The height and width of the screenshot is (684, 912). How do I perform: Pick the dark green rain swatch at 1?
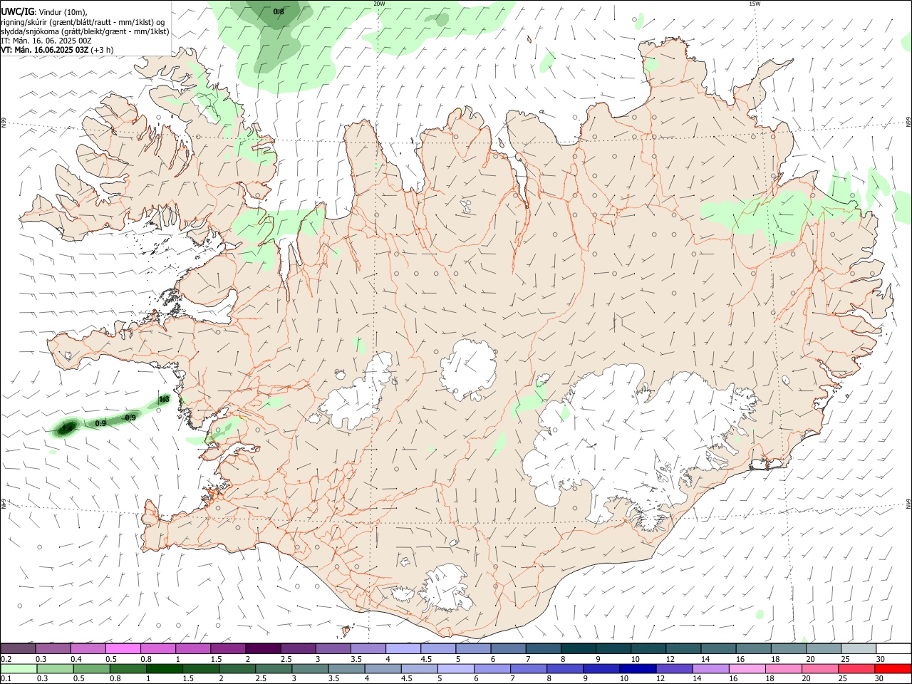click(165, 668)
